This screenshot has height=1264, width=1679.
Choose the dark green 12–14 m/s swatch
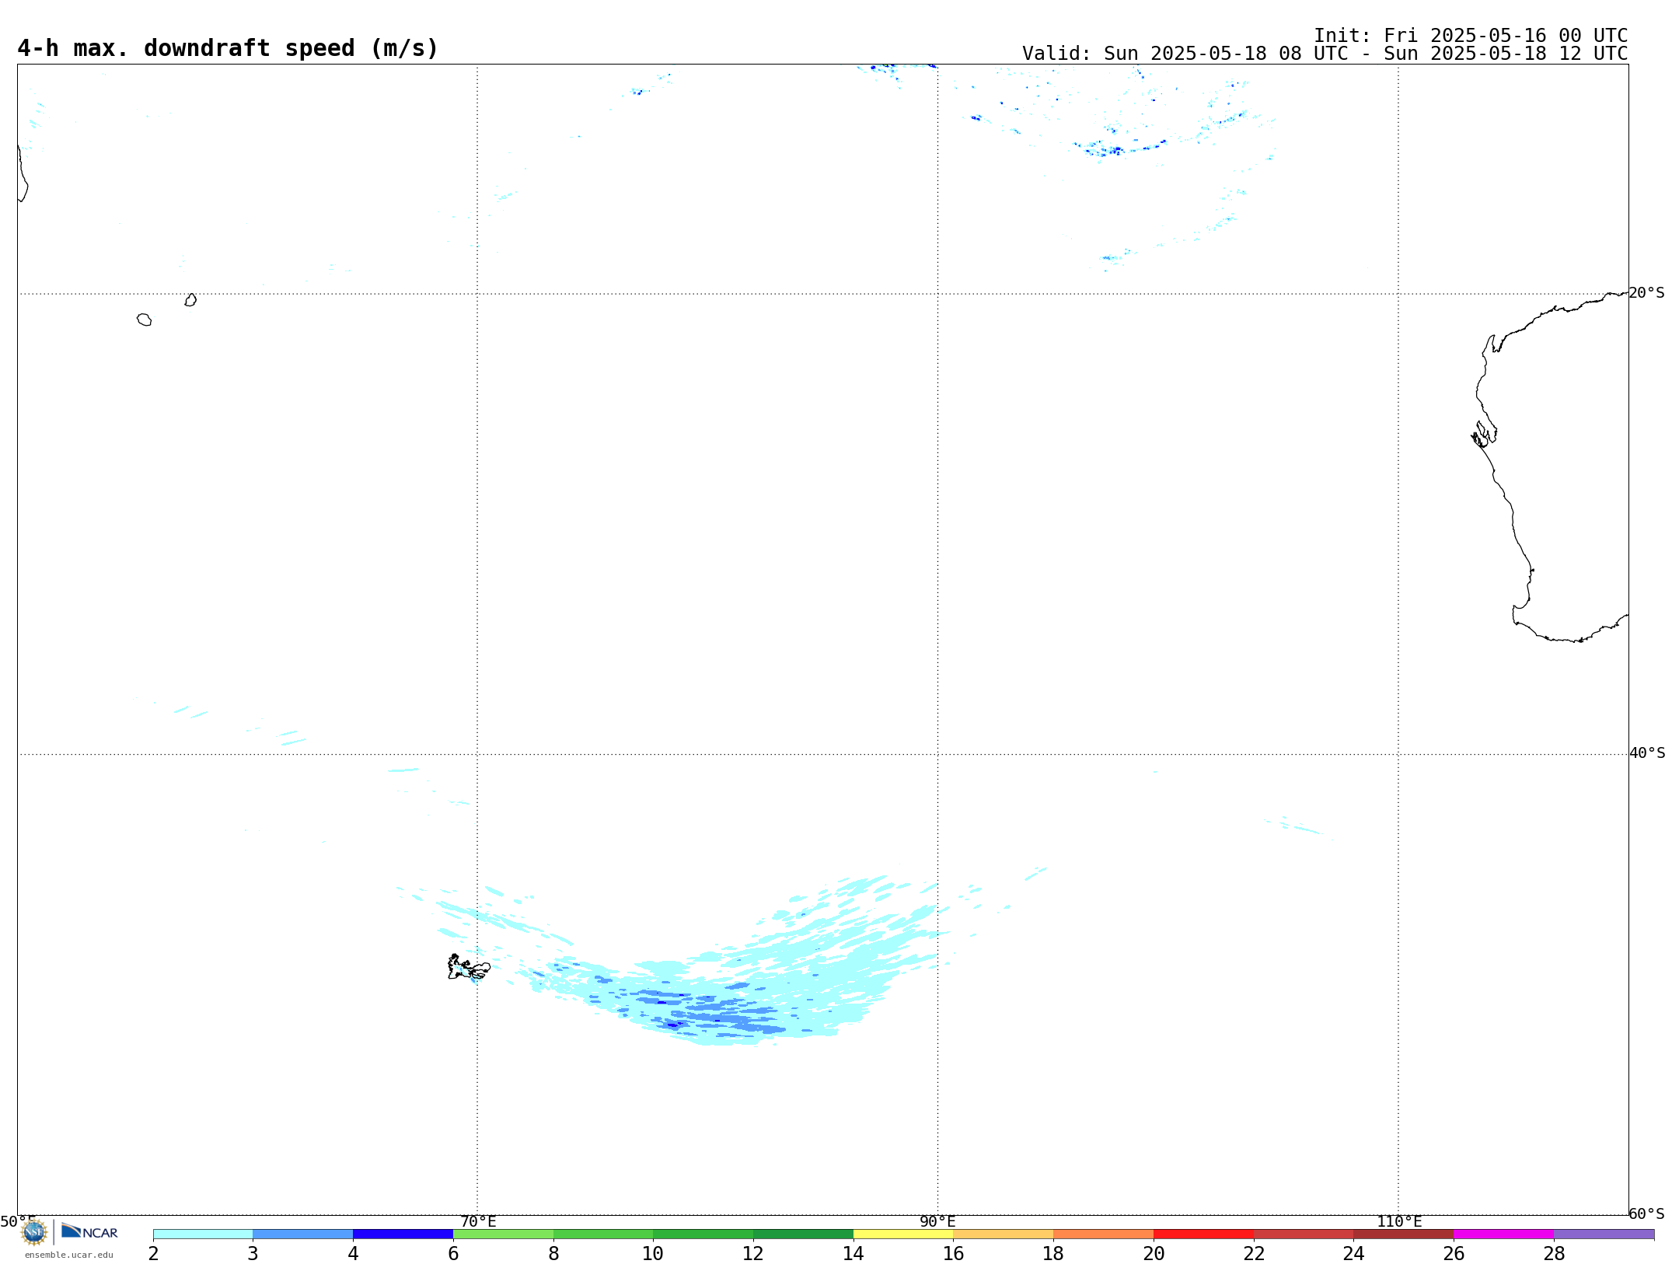click(803, 1234)
